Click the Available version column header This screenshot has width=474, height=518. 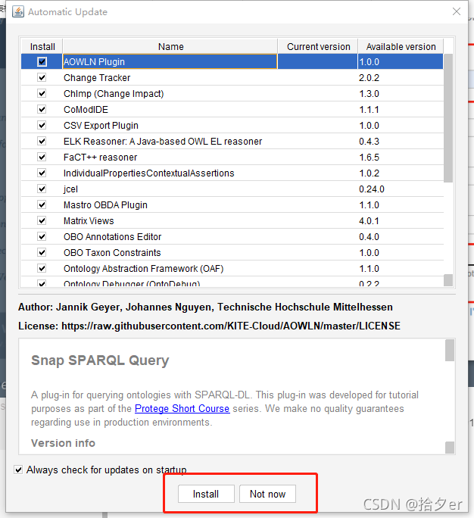tap(401, 47)
